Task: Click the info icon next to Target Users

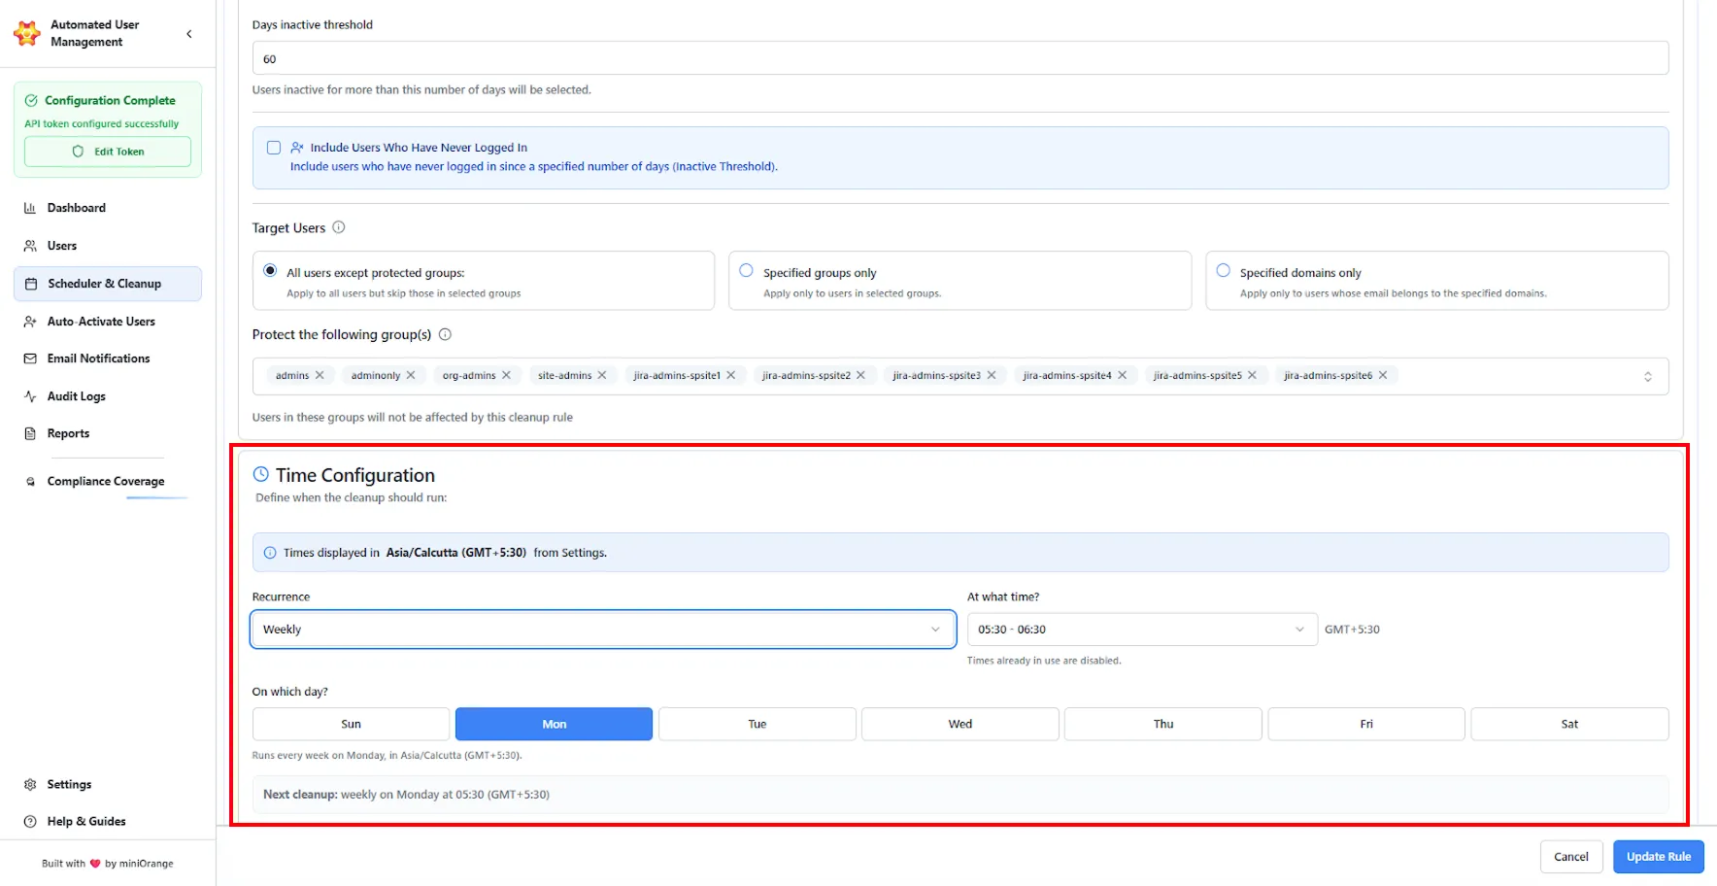Action: 339,227
